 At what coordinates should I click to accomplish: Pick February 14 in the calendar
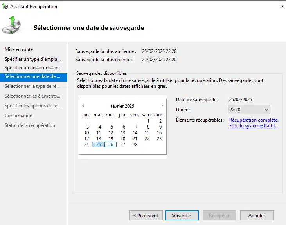point(135,133)
